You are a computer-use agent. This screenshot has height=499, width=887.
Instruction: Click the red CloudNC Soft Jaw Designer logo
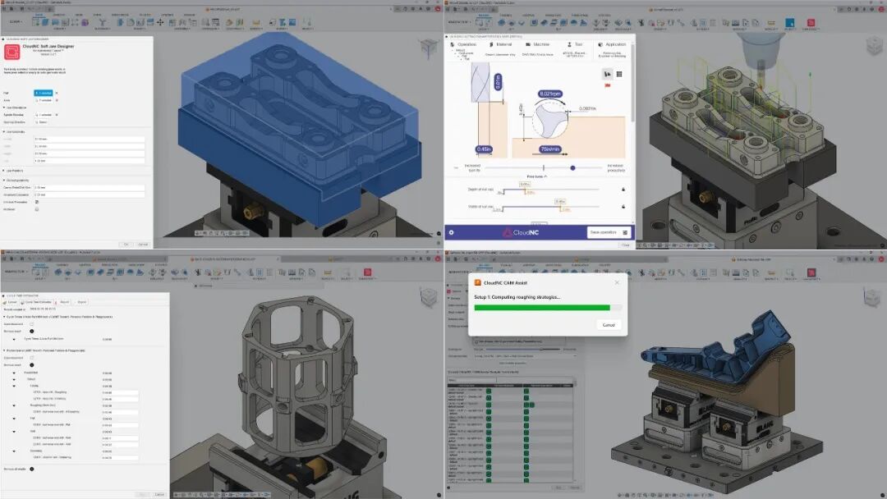[x=11, y=52]
